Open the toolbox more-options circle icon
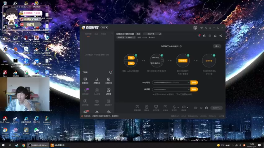The width and height of the screenshot is (264, 148). pos(111,72)
